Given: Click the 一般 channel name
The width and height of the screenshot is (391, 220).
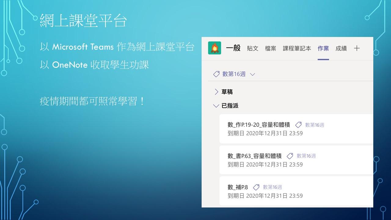Looking at the screenshot, I should [x=233, y=48].
